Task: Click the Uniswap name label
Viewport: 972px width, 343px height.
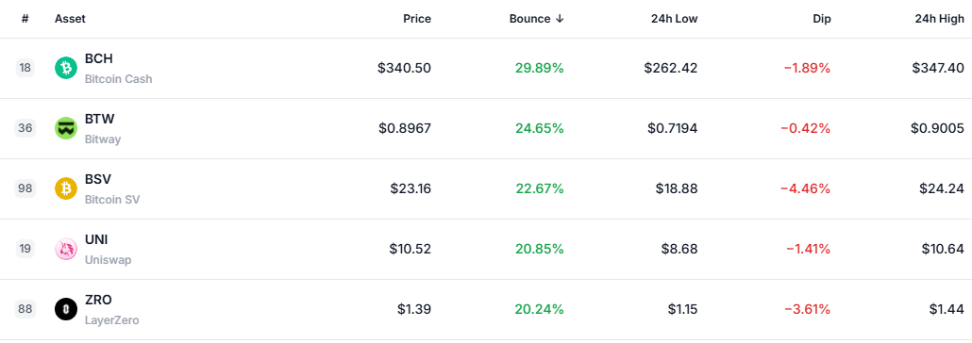Action: [x=108, y=260]
